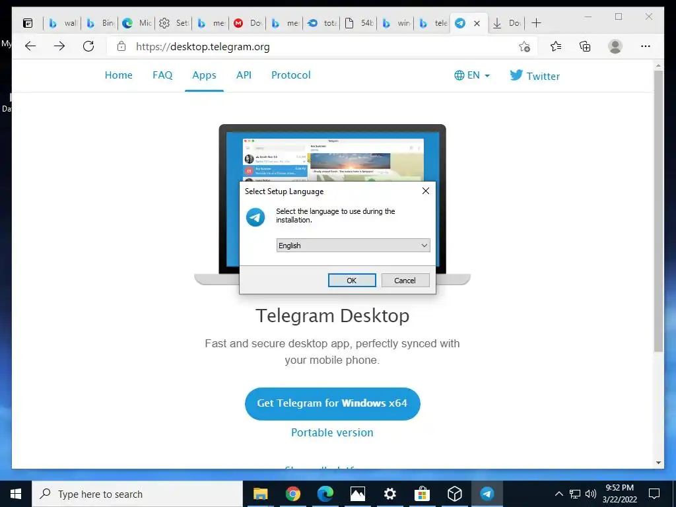The width and height of the screenshot is (676, 507).
Task: Open Settings gear in the taskbar
Action: coord(390,494)
